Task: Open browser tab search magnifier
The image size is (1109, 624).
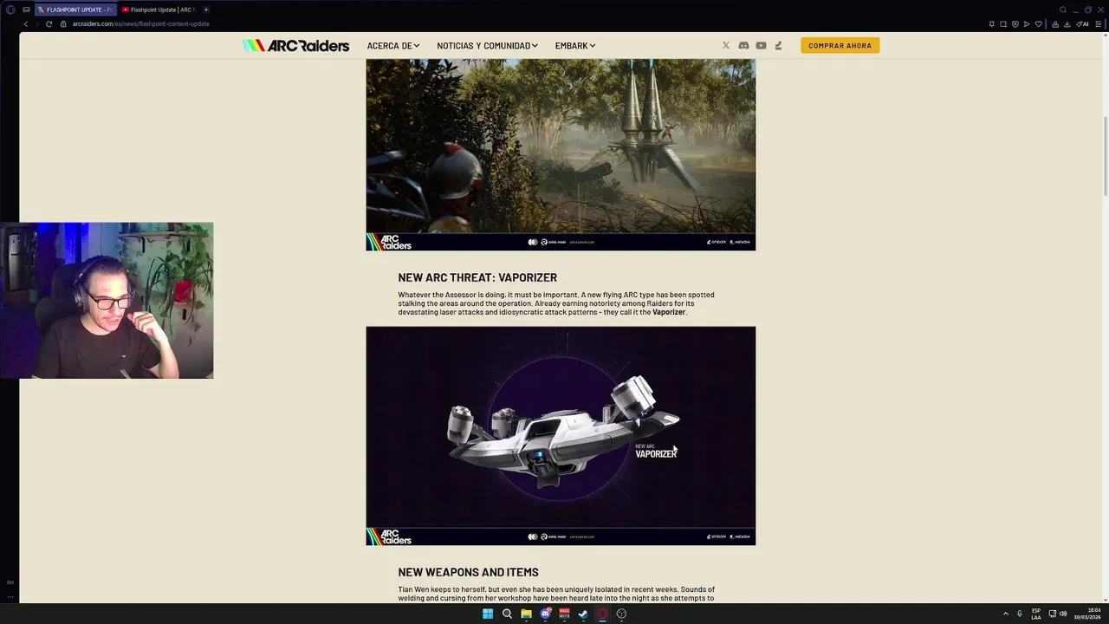Action: [1063, 10]
